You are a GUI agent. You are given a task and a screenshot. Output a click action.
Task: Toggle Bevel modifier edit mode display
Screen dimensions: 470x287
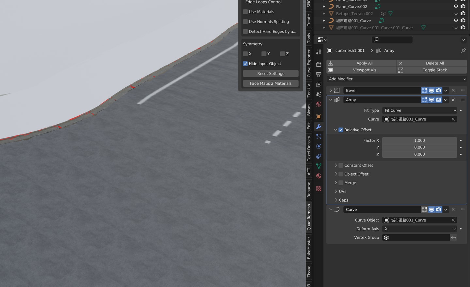(x=424, y=90)
